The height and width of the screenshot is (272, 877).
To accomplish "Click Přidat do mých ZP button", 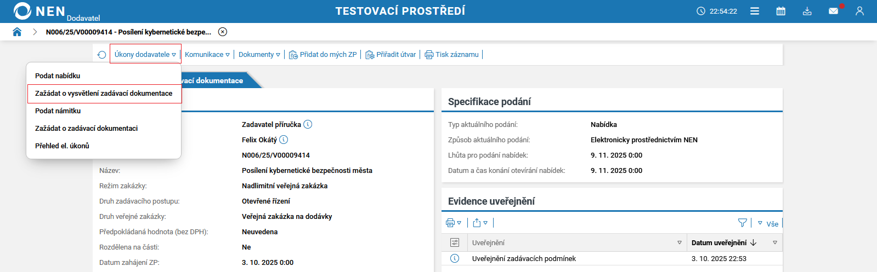I will (323, 55).
